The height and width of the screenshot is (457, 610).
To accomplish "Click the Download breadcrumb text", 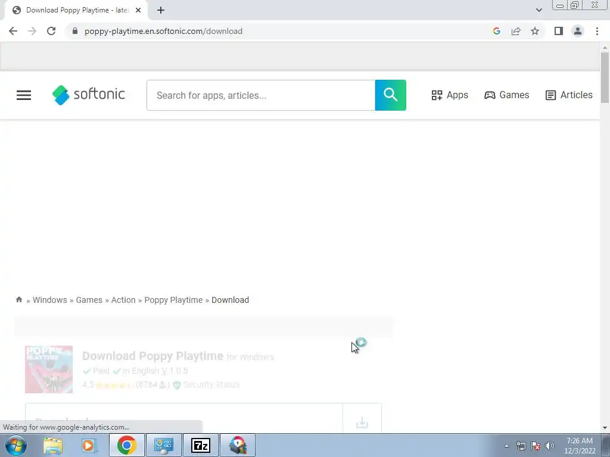I will (230, 300).
